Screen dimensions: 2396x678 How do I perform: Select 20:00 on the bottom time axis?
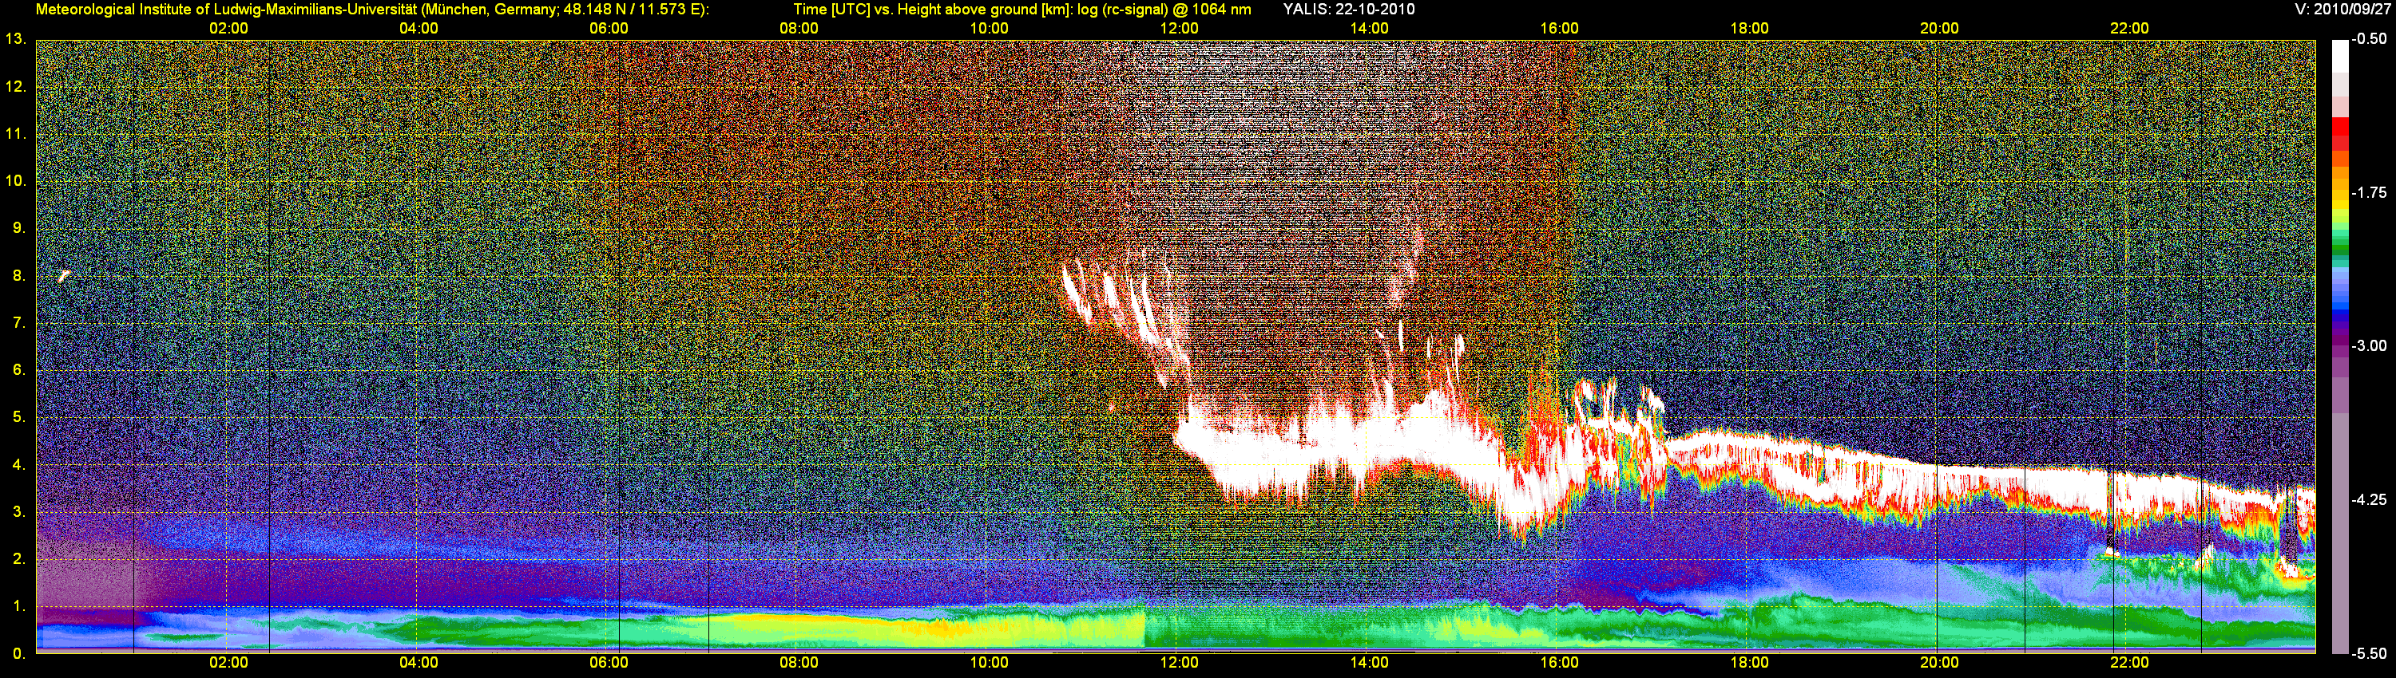tap(1939, 662)
